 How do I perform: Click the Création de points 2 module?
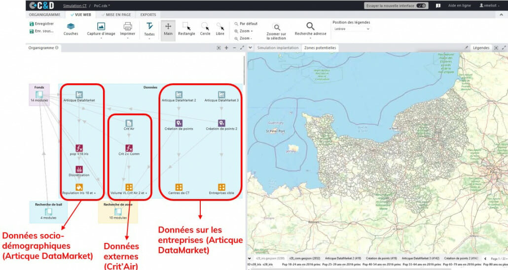[x=221, y=125]
